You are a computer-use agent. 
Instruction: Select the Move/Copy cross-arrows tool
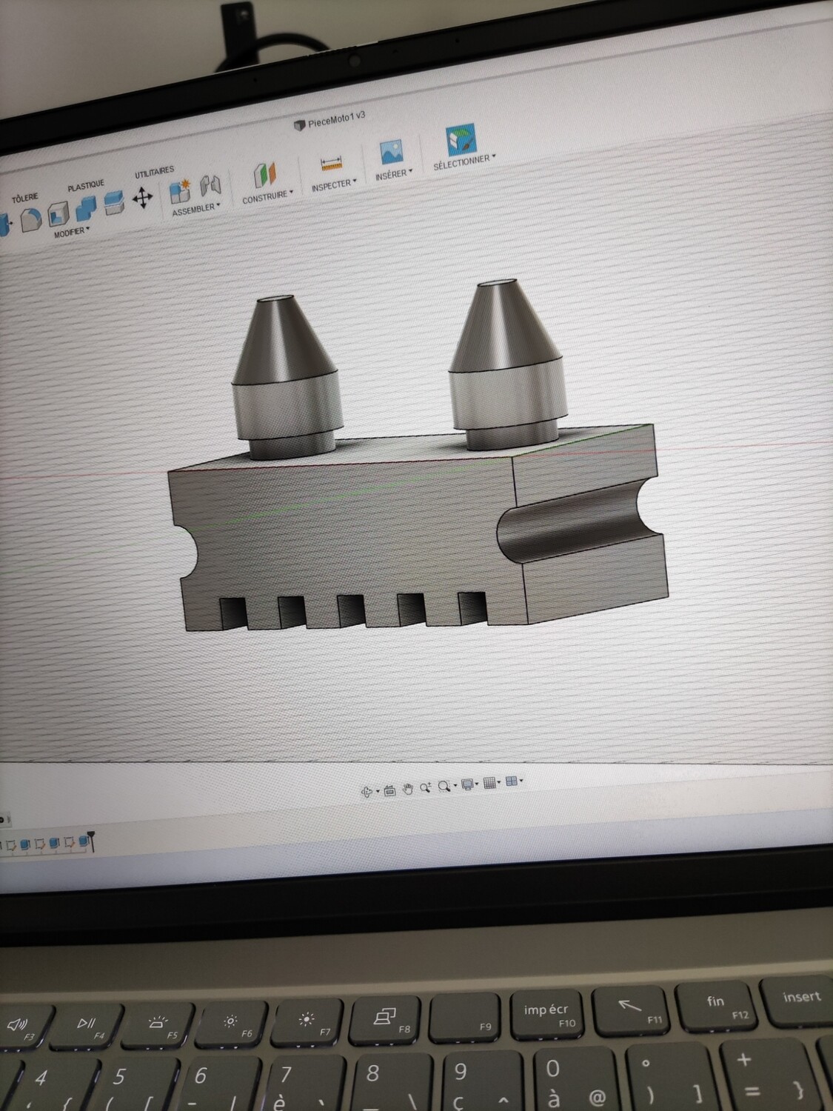coord(142,198)
